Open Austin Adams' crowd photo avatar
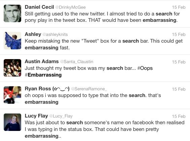 coord(12,68)
